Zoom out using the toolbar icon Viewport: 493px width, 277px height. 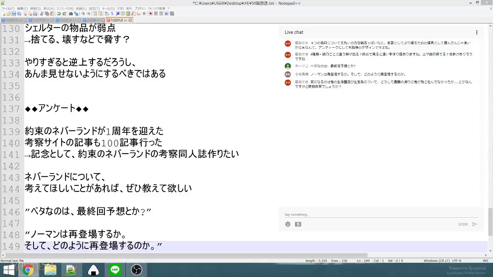point(88,14)
